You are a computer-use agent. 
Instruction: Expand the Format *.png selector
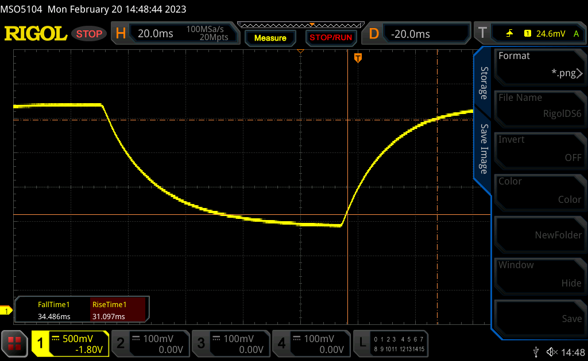click(540, 65)
